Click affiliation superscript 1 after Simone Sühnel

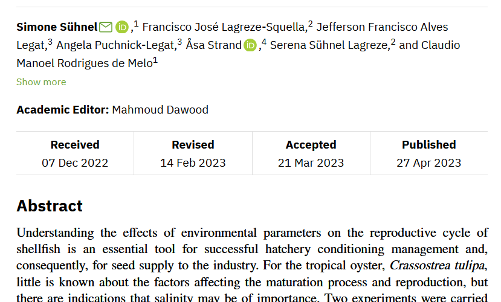point(137,24)
